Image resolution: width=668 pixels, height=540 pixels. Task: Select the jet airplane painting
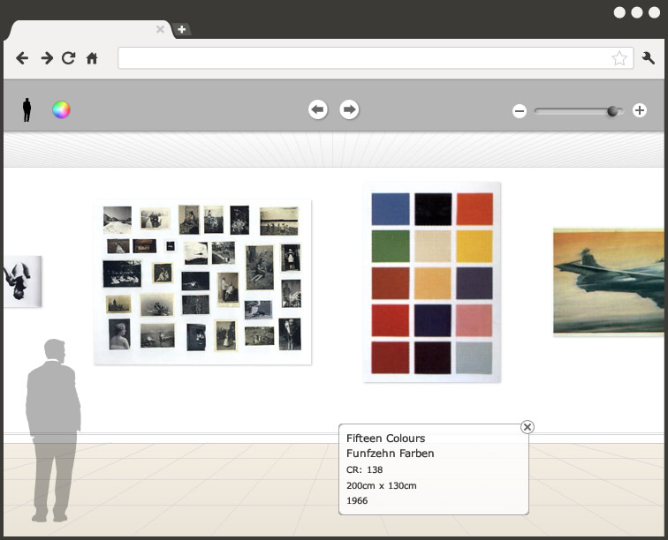pyautogui.click(x=610, y=281)
